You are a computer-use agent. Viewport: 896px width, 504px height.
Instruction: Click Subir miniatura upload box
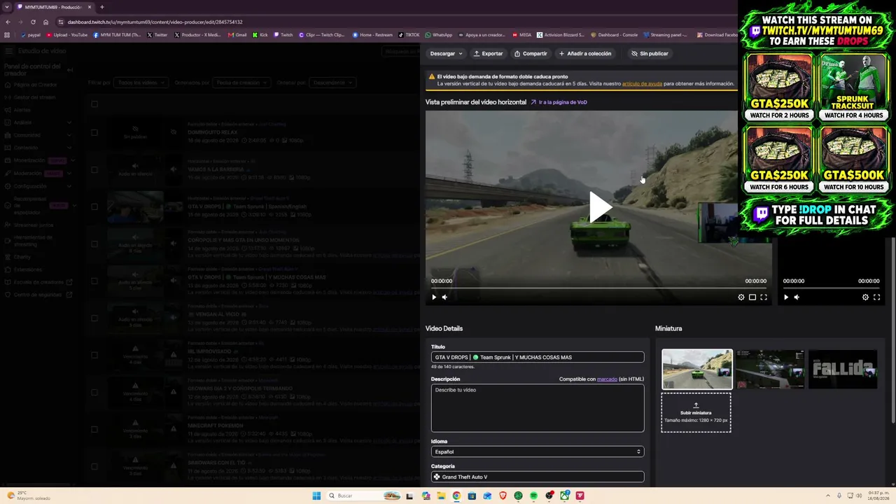[x=696, y=412]
